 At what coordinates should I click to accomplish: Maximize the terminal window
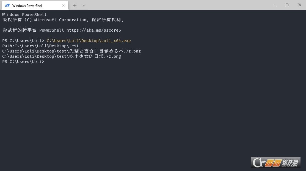click(x=287, y=5)
